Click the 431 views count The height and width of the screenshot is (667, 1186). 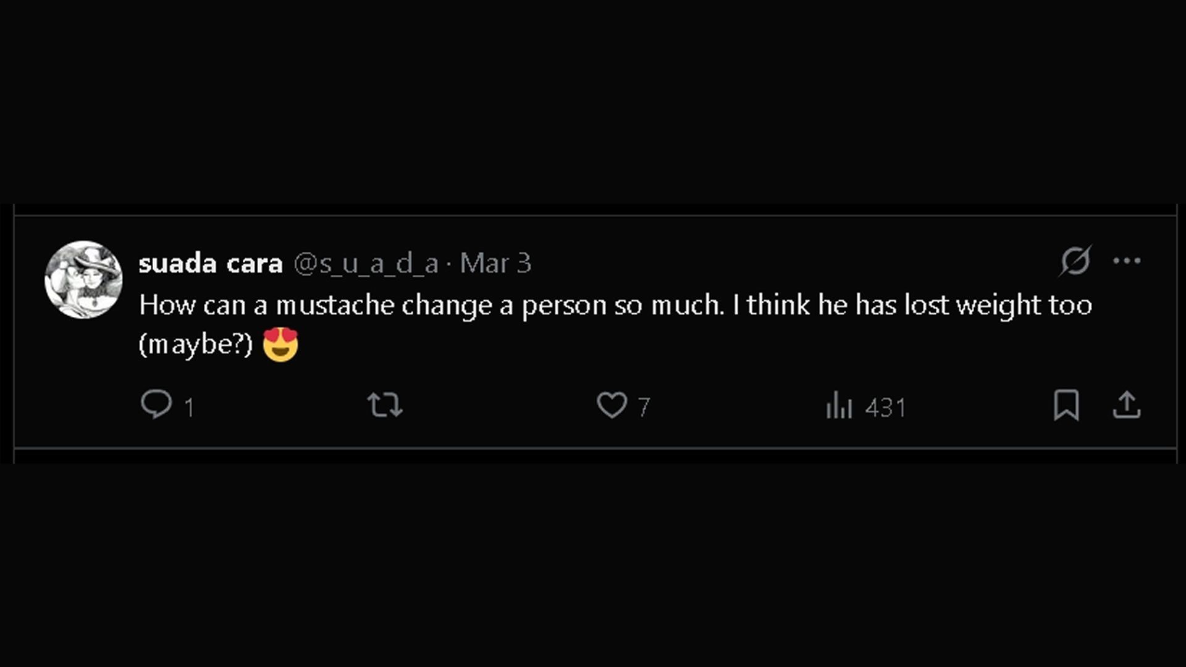pos(885,408)
